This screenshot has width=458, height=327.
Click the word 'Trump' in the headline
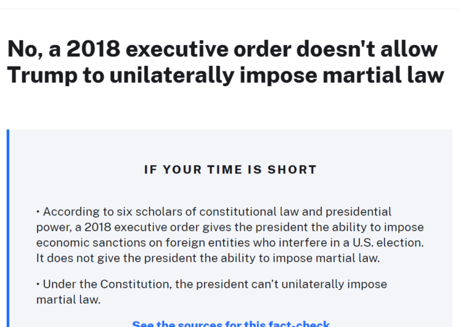[x=42, y=75]
